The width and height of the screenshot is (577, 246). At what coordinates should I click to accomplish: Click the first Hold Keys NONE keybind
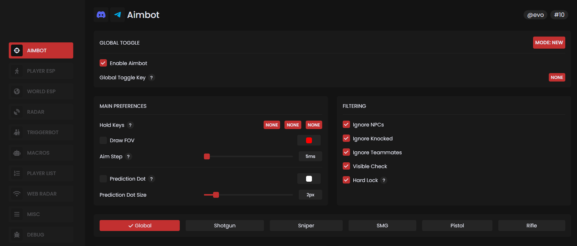pos(272,125)
